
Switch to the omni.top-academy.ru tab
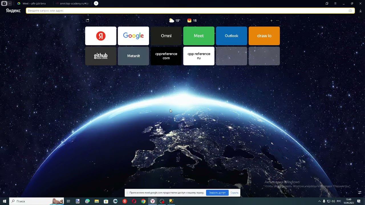tap(72, 3)
